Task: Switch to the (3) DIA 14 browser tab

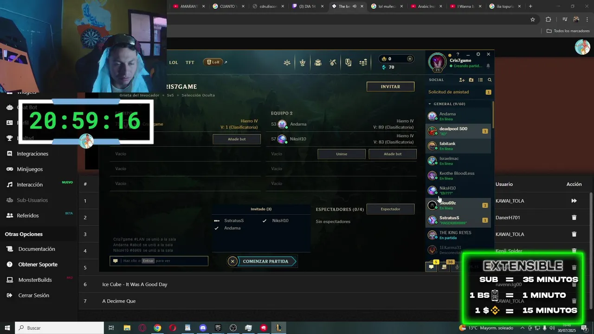Action: click(x=309, y=6)
